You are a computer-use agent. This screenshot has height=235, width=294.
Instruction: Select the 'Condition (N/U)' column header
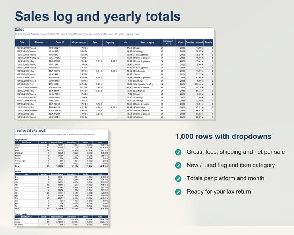[168, 43]
